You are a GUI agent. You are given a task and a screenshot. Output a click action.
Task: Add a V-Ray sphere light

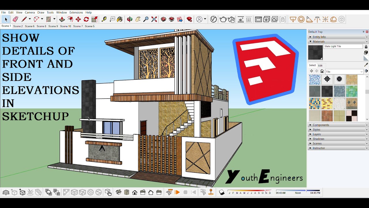click(x=301, y=19)
